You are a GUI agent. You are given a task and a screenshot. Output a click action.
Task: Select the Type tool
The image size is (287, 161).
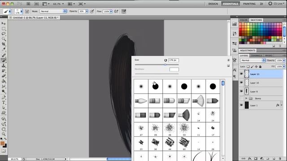4,102
